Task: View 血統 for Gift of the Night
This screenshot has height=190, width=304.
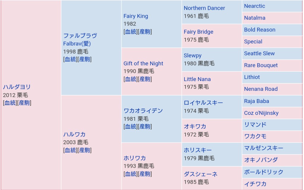Action: click(130, 79)
